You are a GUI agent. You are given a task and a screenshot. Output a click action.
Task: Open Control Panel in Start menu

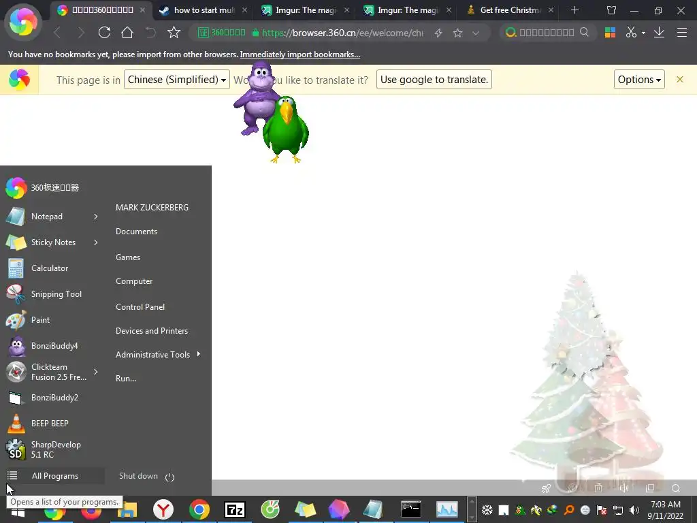tap(140, 307)
